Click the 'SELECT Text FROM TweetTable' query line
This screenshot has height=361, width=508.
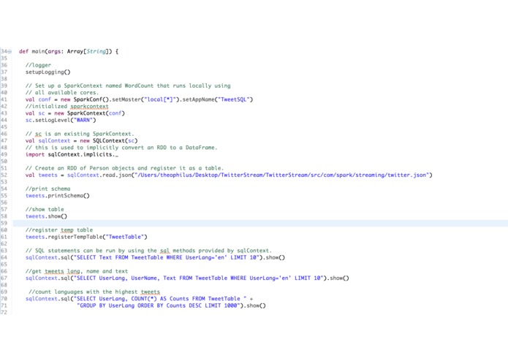(155, 258)
